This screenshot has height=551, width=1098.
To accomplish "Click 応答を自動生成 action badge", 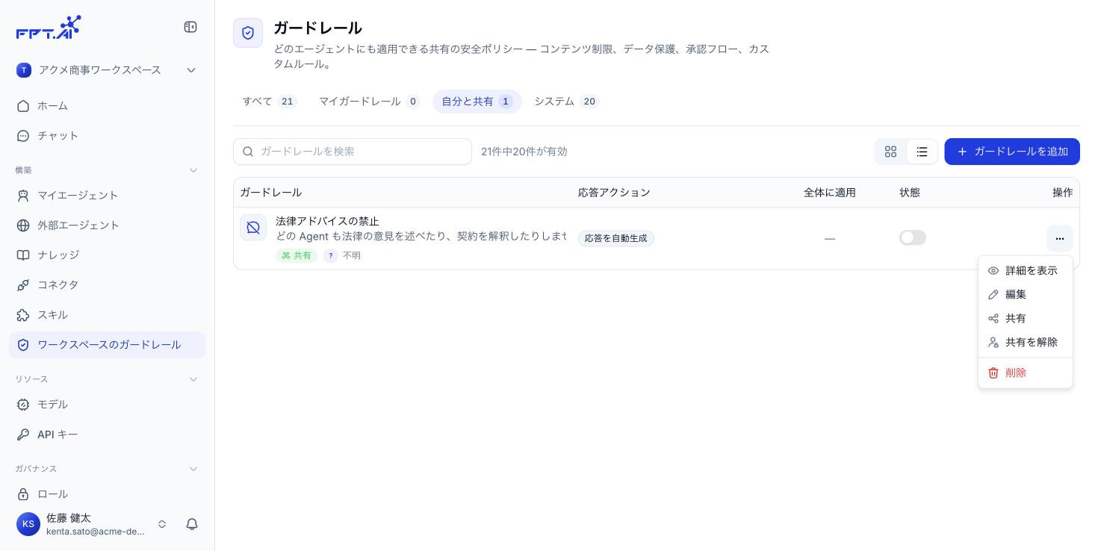I will point(616,238).
